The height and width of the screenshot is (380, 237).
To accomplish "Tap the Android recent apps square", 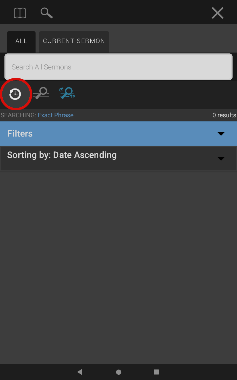I will click(x=156, y=372).
